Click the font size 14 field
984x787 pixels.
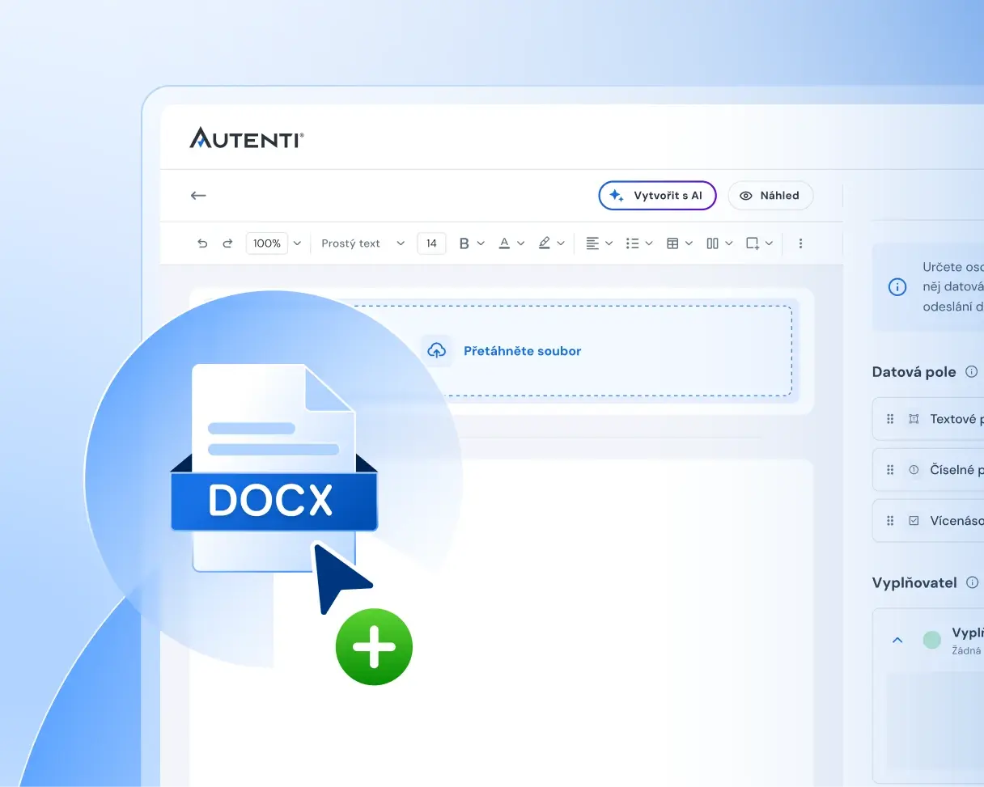point(431,243)
